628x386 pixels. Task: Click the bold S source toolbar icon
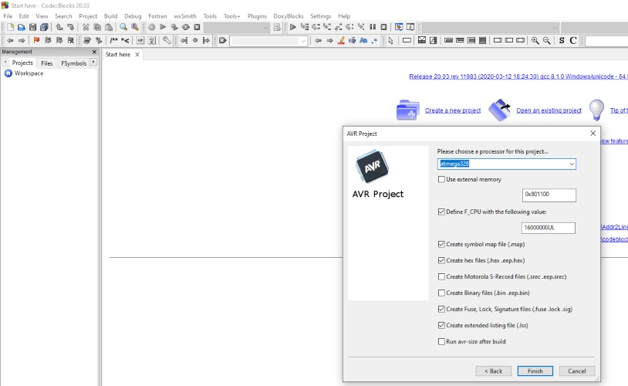(562, 40)
